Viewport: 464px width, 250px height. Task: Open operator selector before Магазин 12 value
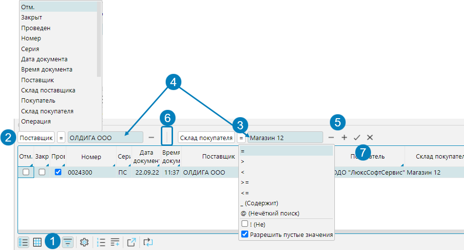pos(241,138)
